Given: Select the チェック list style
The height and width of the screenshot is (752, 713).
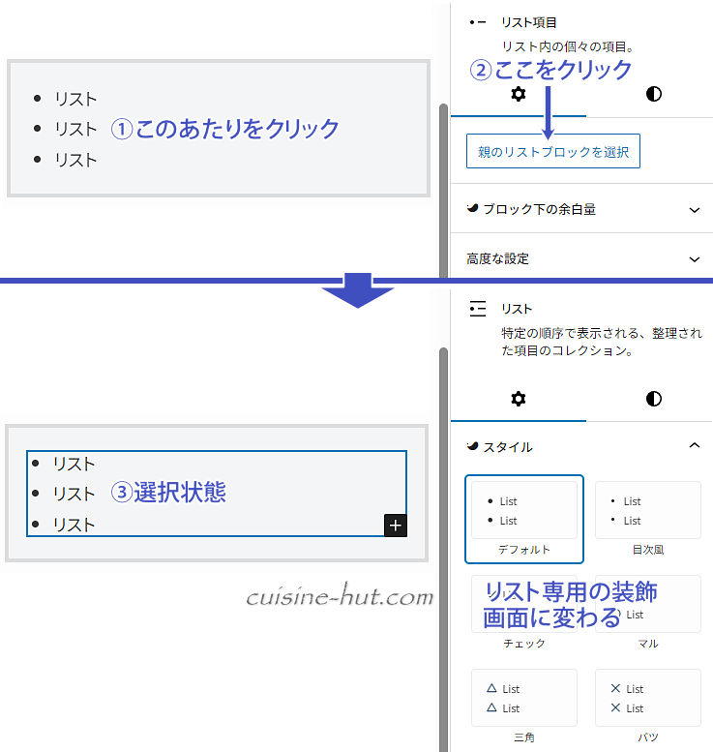Looking at the screenshot, I should 524,613.
